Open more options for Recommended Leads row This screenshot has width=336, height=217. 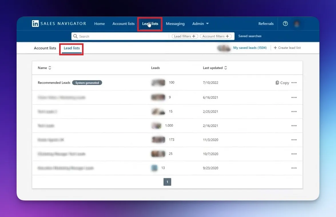click(294, 83)
